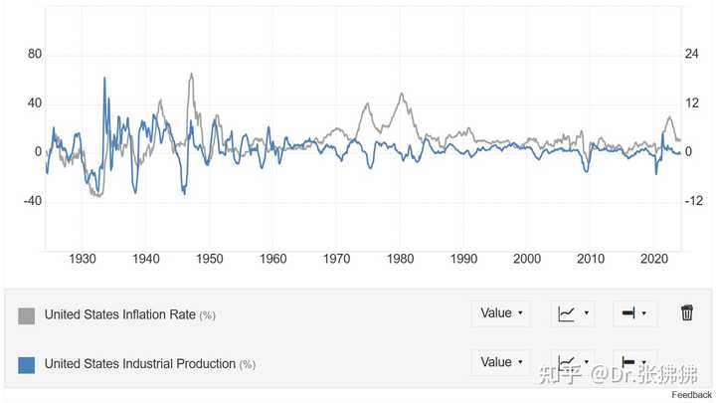This screenshot has height=403, width=716.
Task: Click the 2020 x-axis year label
Action: pyautogui.click(x=654, y=259)
